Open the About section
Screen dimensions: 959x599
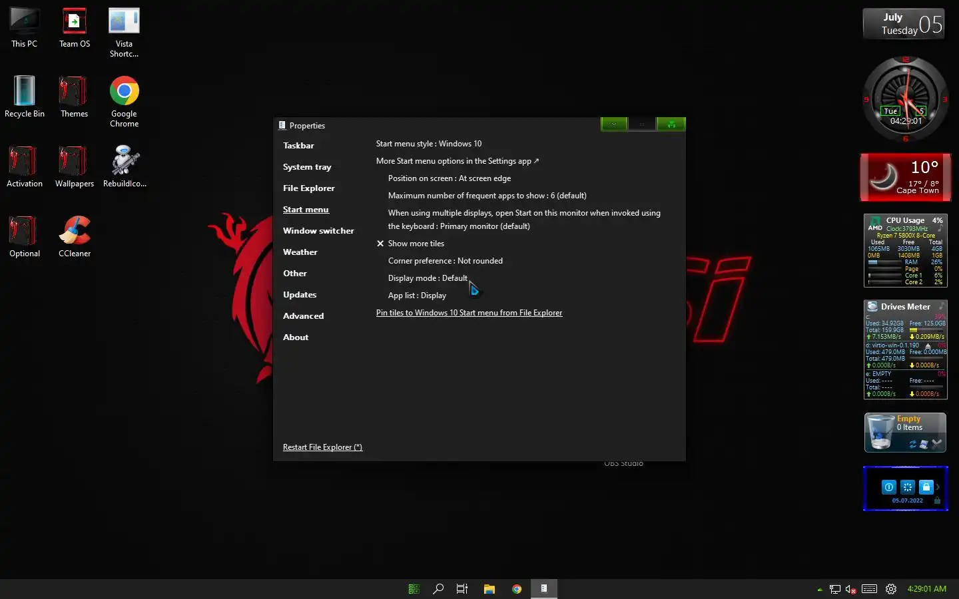tap(296, 337)
